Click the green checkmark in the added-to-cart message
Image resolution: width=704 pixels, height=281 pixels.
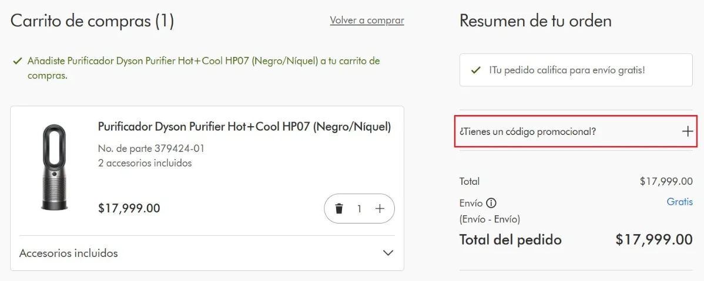point(17,60)
